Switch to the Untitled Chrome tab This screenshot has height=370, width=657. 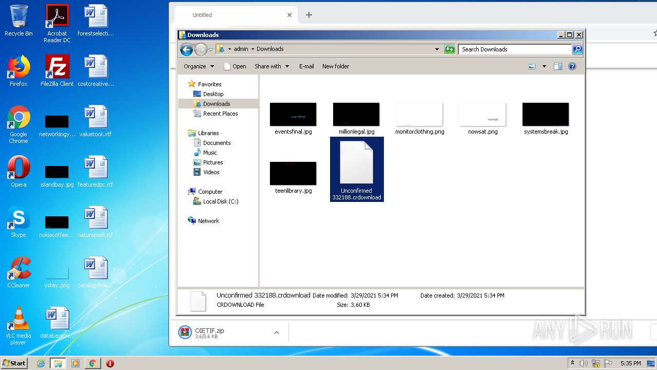[x=235, y=15]
